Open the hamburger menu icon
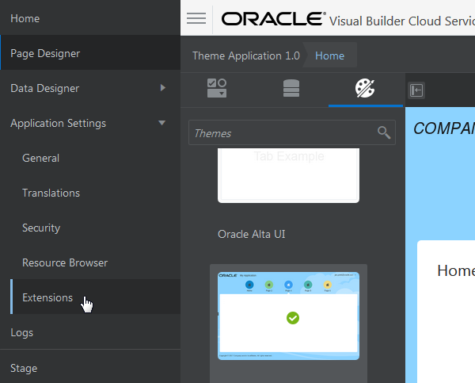Image resolution: width=475 pixels, height=383 pixels. tap(196, 18)
